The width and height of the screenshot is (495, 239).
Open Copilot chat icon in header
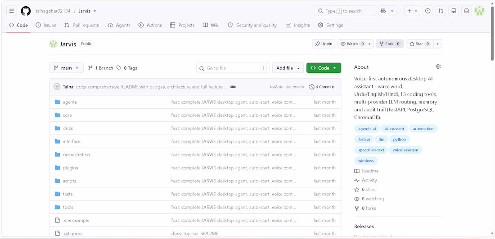(x=383, y=11)
